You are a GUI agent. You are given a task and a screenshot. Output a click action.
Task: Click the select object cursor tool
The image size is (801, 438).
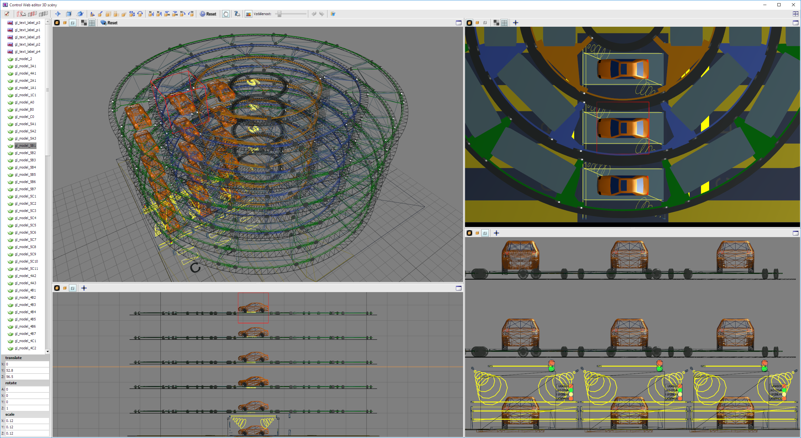[x=21, y=14]
